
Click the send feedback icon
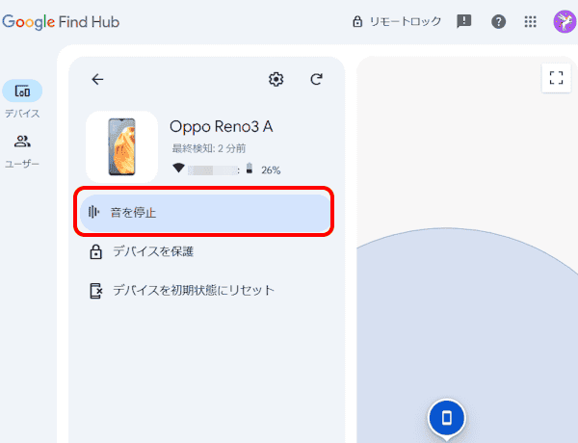pyautogui.click(x=464, y=21)
